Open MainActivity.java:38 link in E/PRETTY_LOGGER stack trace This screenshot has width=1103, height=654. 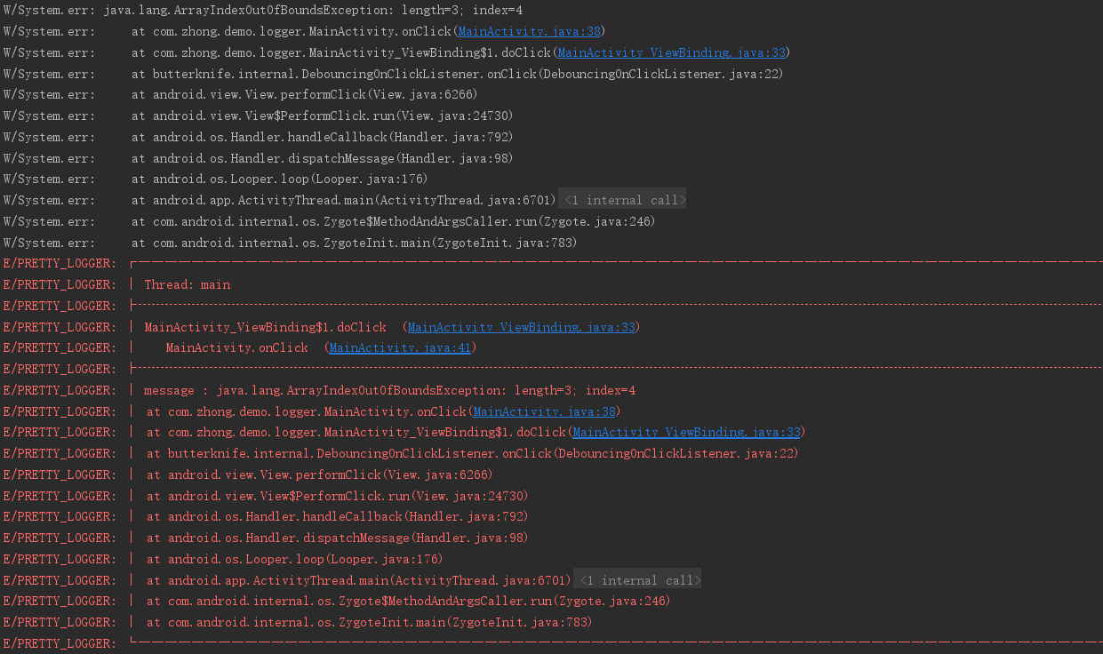point(544,411)
